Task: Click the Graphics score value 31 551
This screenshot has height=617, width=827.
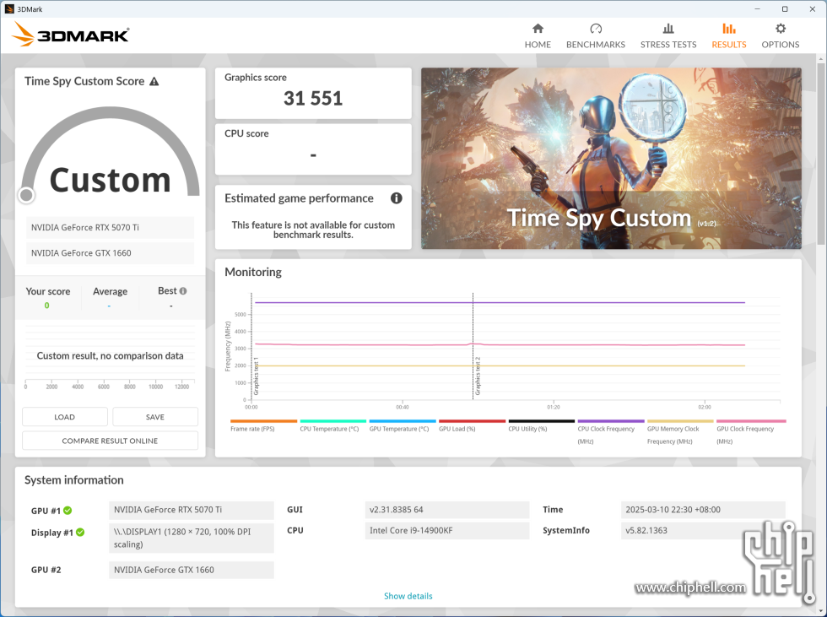Action: click(313, 98)
